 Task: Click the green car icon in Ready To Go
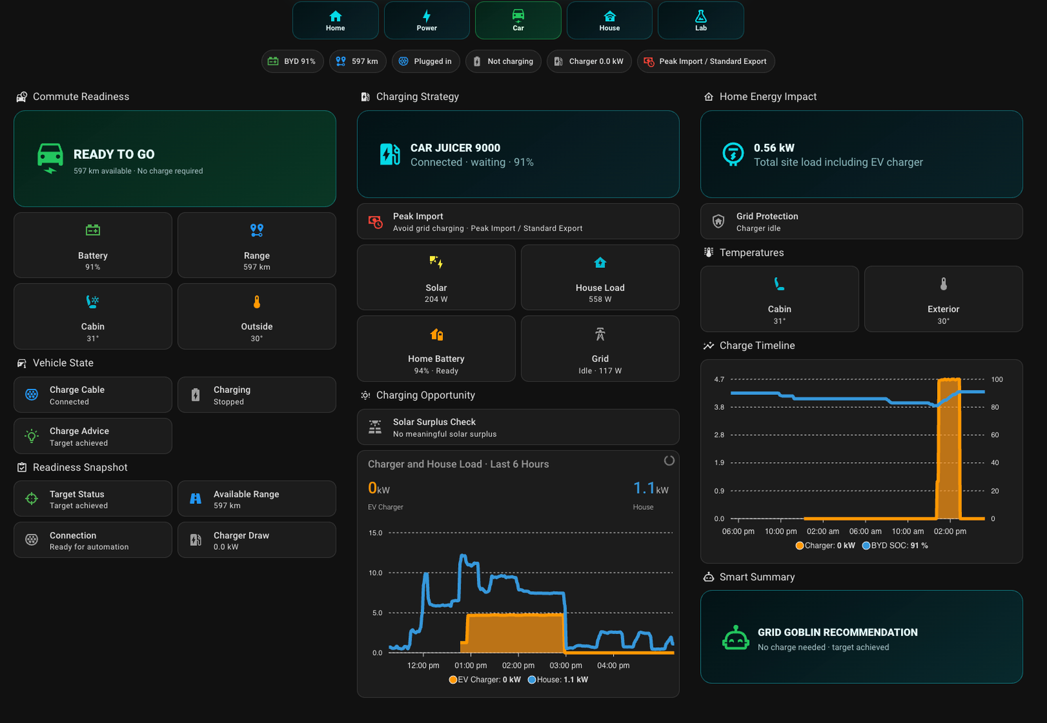pyautogui.click(x=50, y=159)
